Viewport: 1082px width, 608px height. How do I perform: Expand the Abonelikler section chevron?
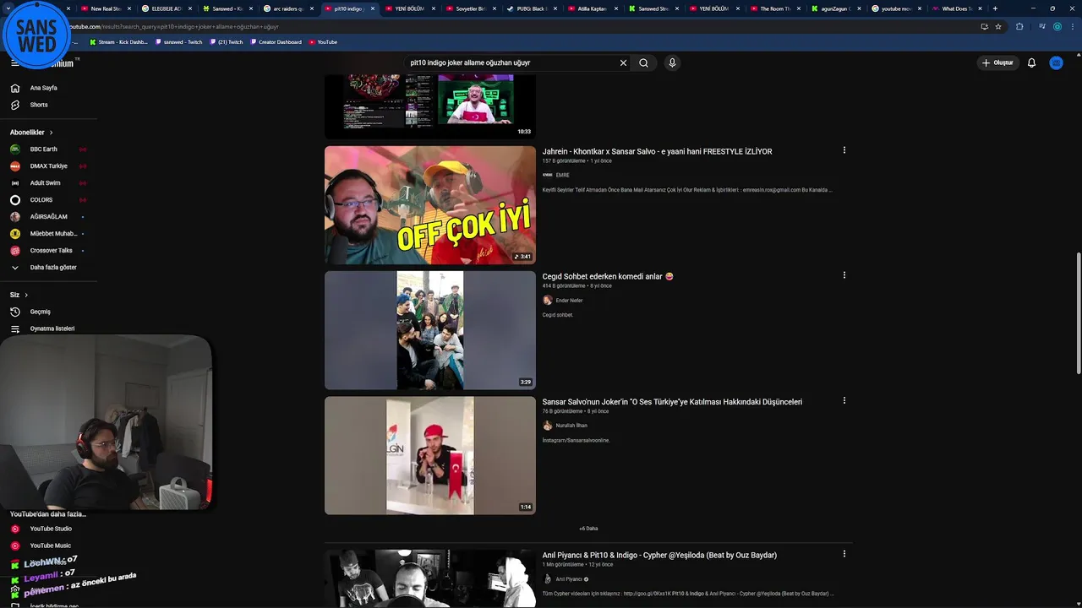point(51,133)
